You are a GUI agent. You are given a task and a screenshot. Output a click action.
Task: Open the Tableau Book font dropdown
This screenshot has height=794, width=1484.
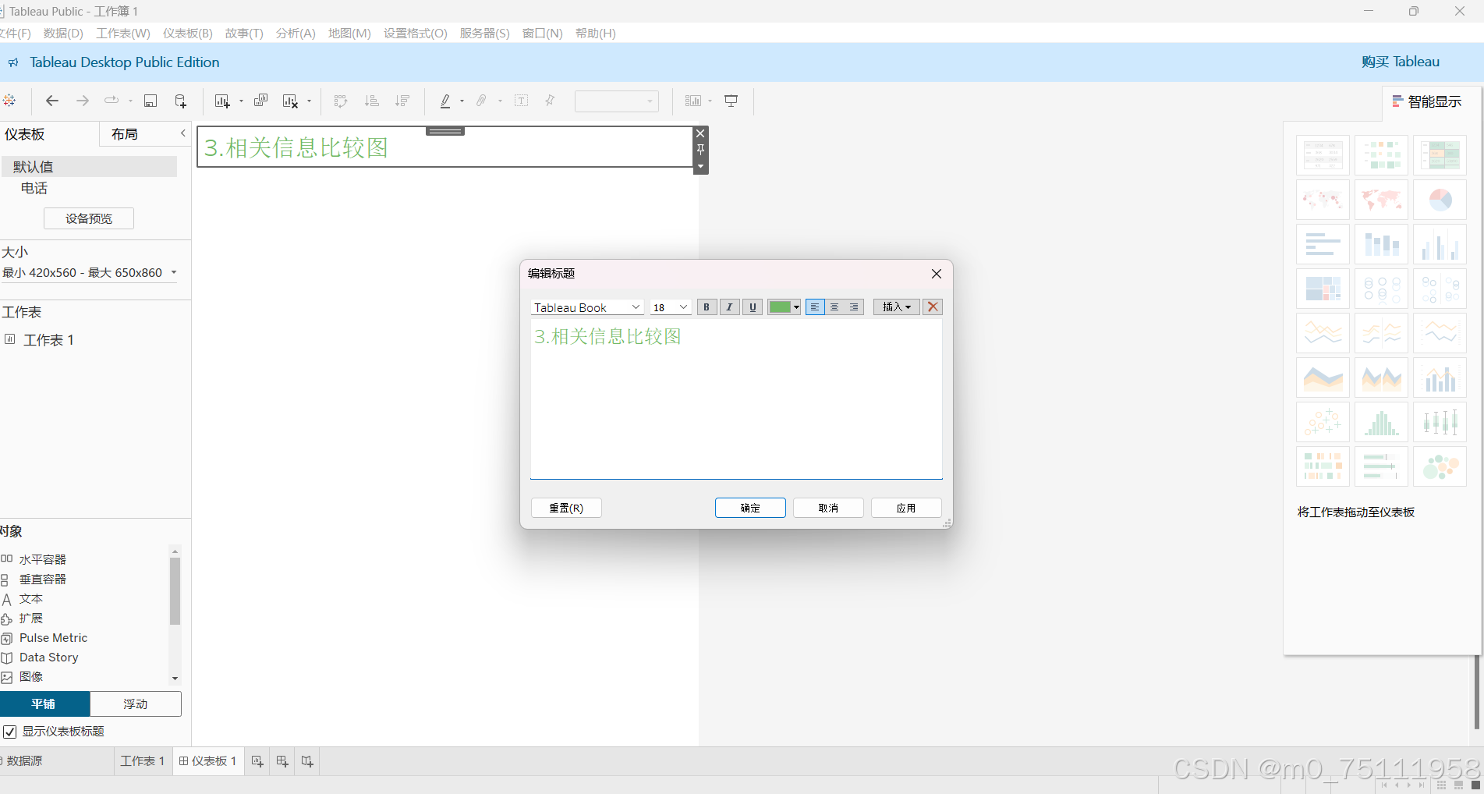(587, 307)
